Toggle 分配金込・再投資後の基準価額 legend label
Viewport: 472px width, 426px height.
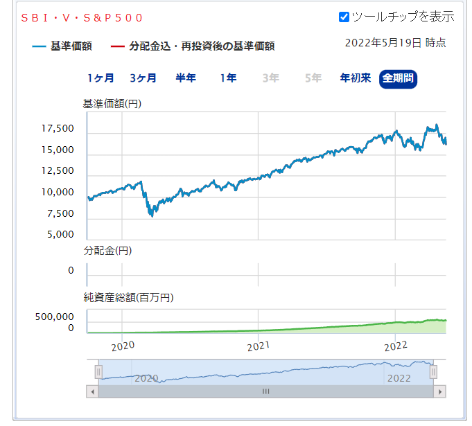202,46
